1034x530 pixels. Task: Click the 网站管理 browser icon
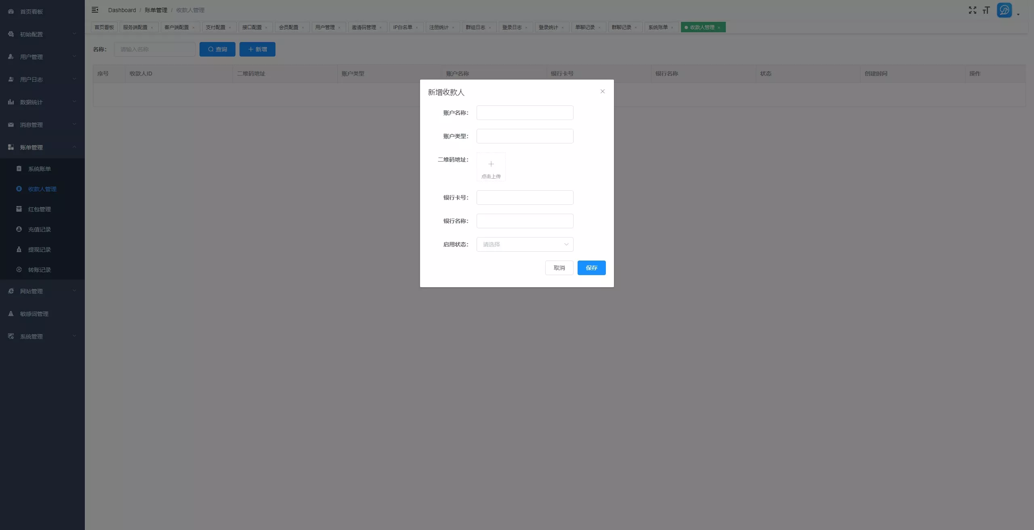pyautogui.click(x=11, y=291)
